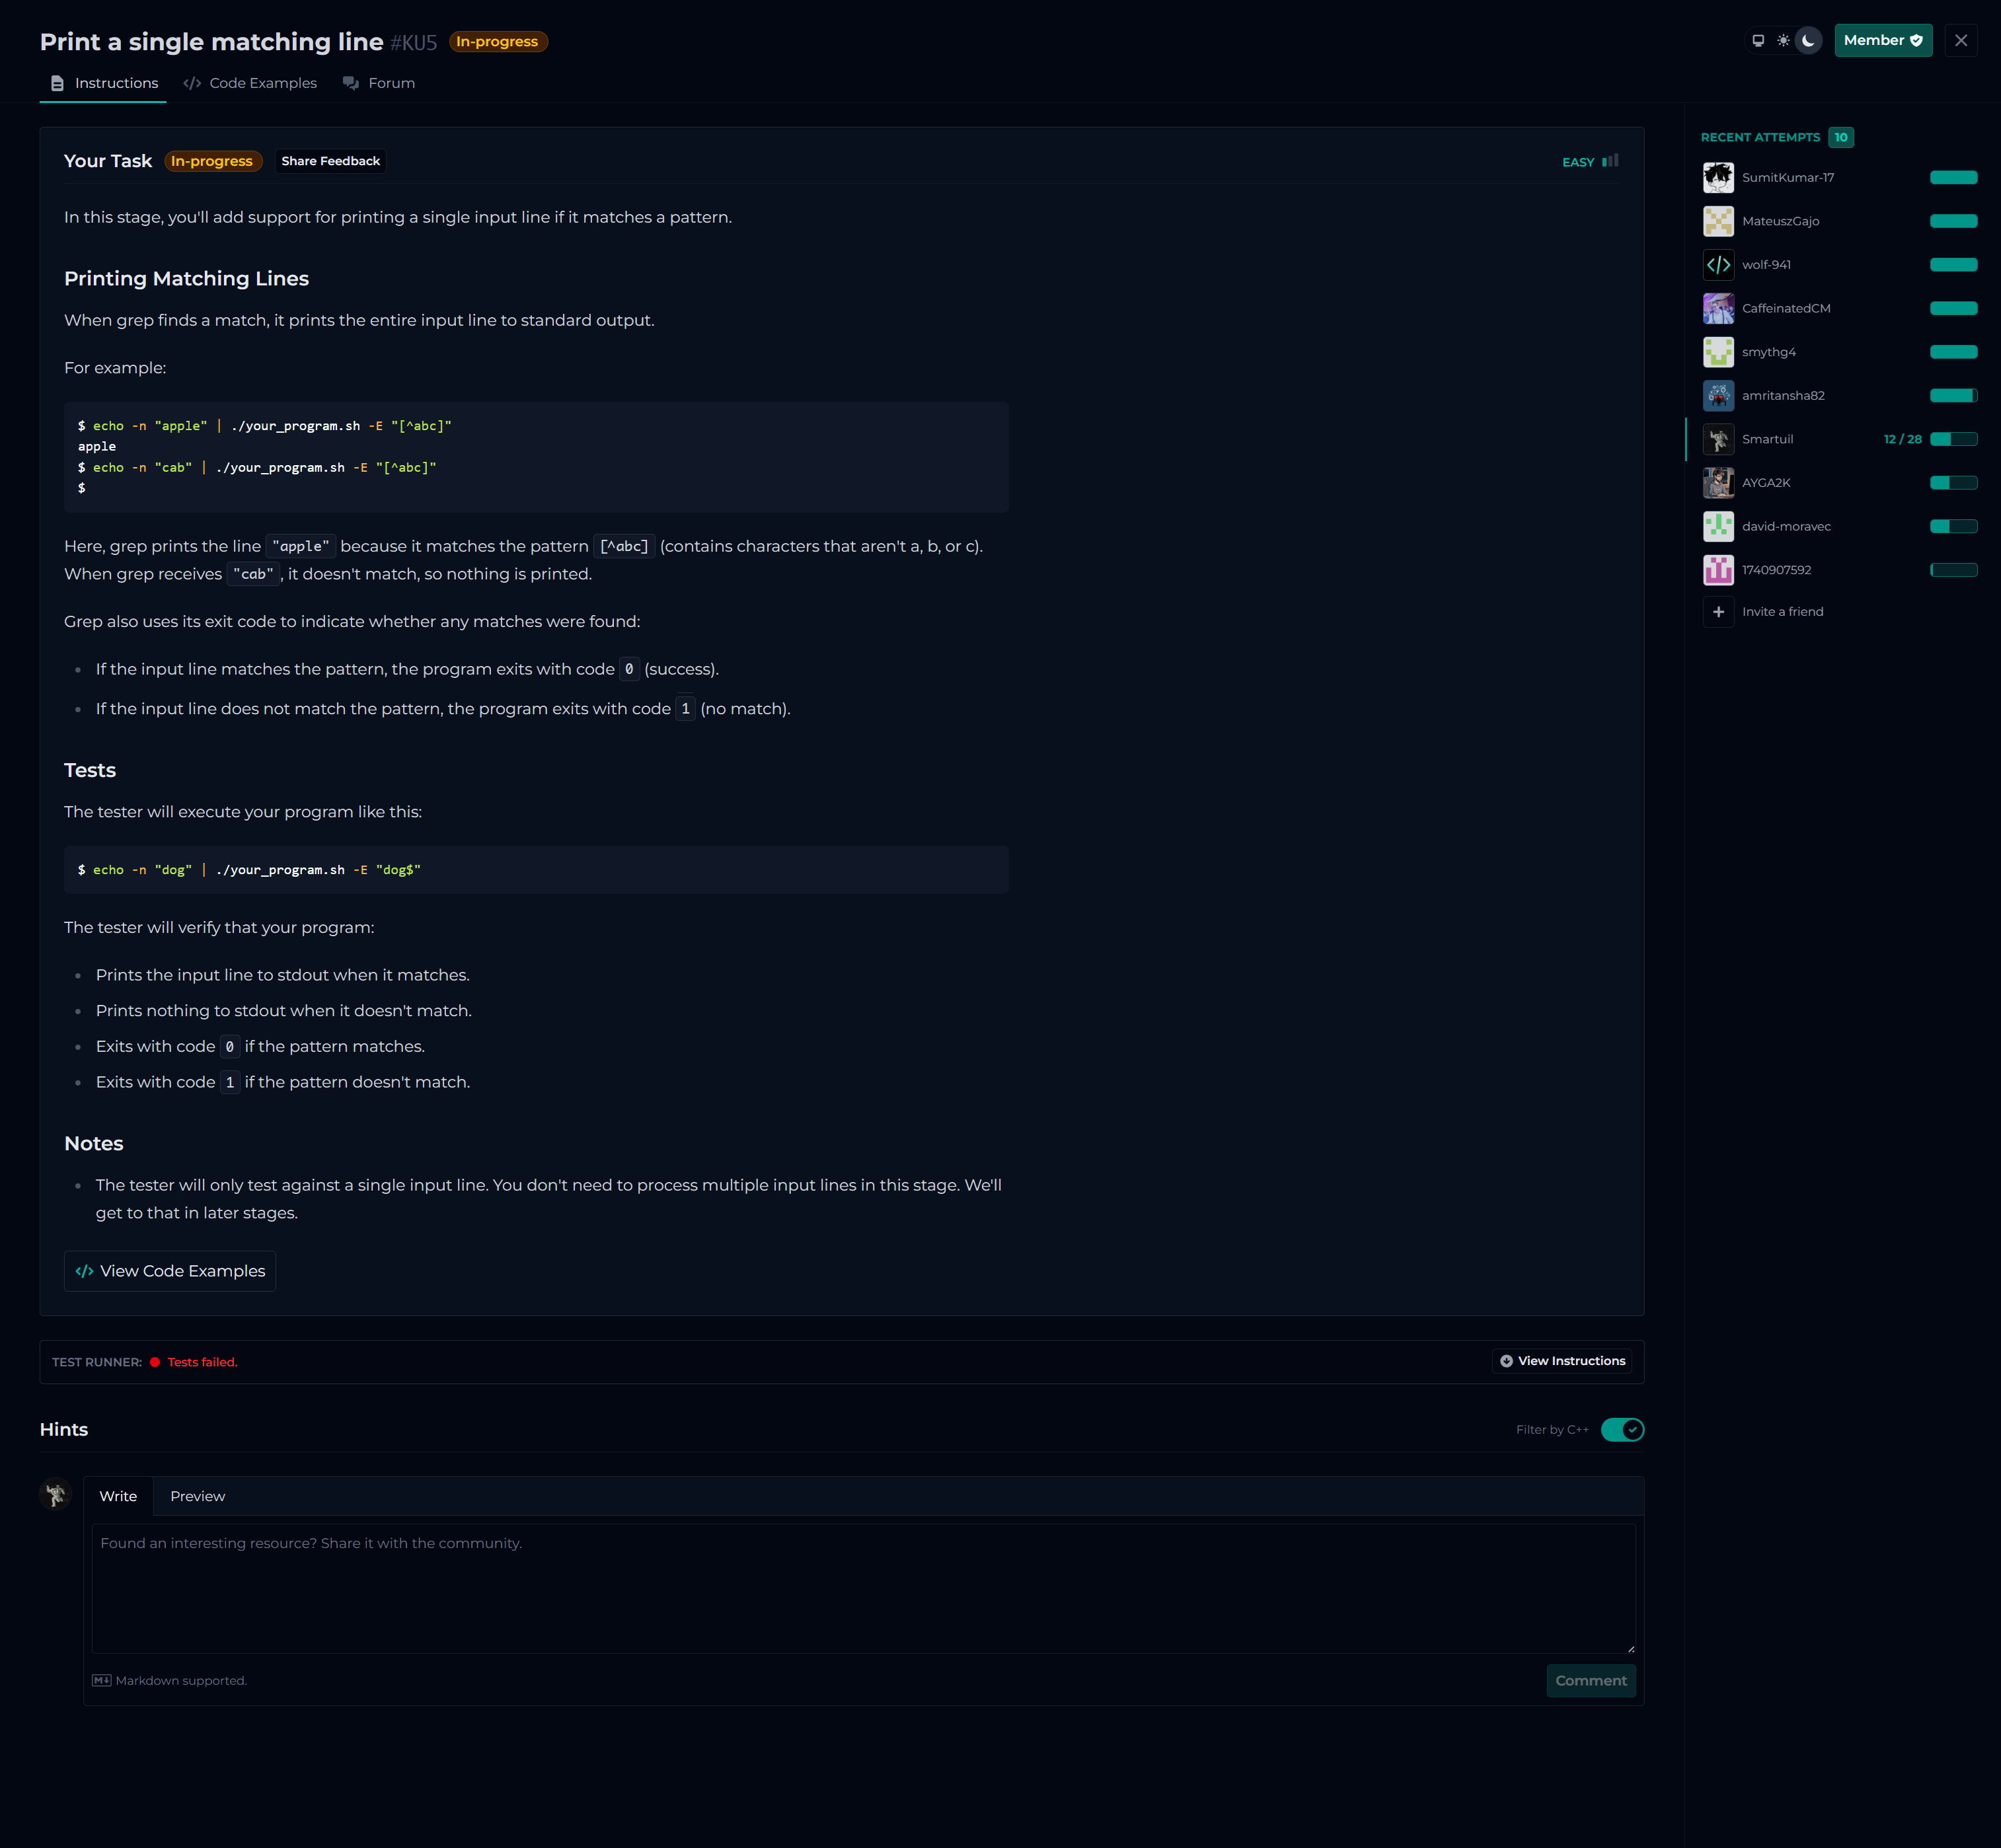Click the Invite a friend plus icon
Image resolution: width=2001 pixels, height=1848 pixels.
click(x=1718, y=612)
